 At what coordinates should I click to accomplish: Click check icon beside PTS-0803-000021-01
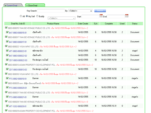(x=7, y=97)
